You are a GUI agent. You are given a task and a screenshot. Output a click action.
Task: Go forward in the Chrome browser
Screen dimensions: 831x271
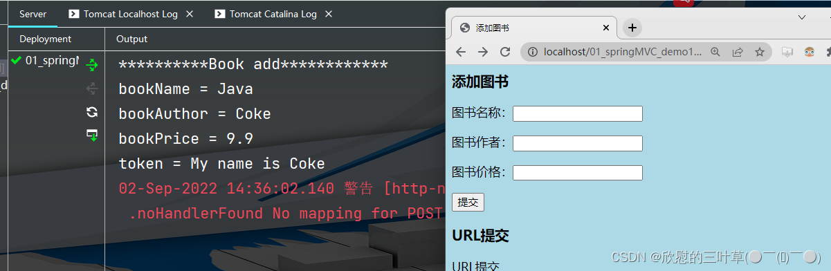coord(483,52)
